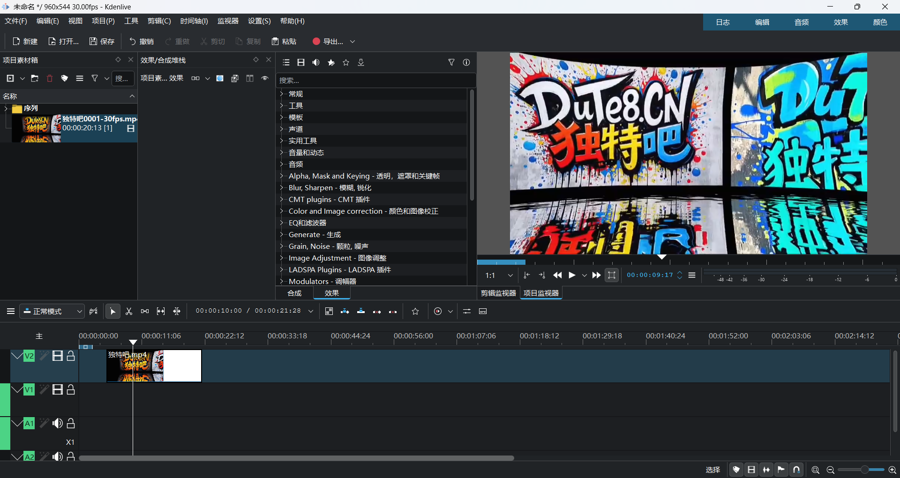Open the timeline timecode display dropdown
Viewport: 900px width, 478px height.
311,311
